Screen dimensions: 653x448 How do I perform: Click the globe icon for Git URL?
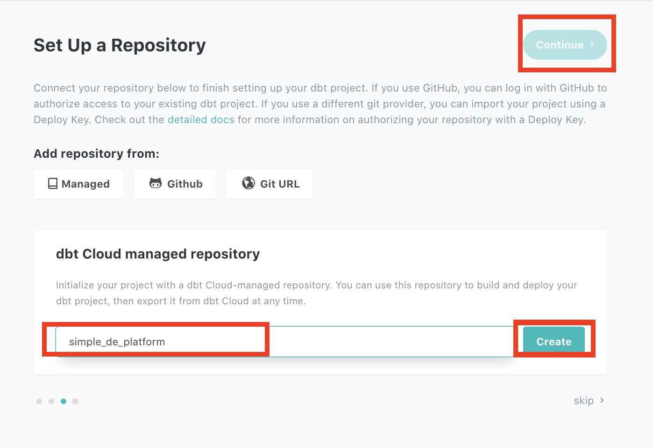(248, 183)
